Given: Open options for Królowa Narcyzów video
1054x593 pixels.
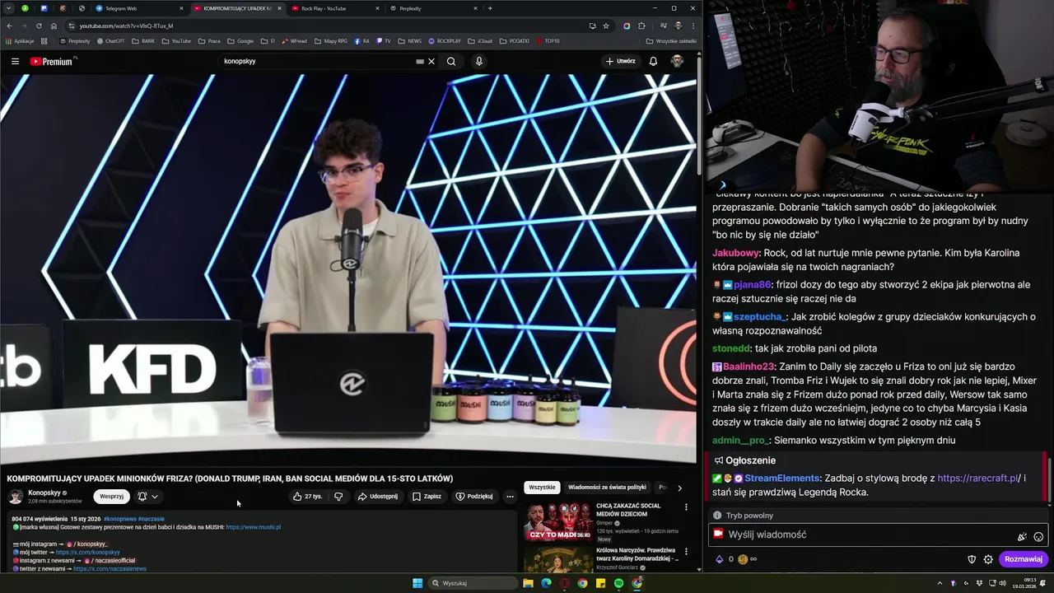Looking at the screenshot, I should [686, 552].
